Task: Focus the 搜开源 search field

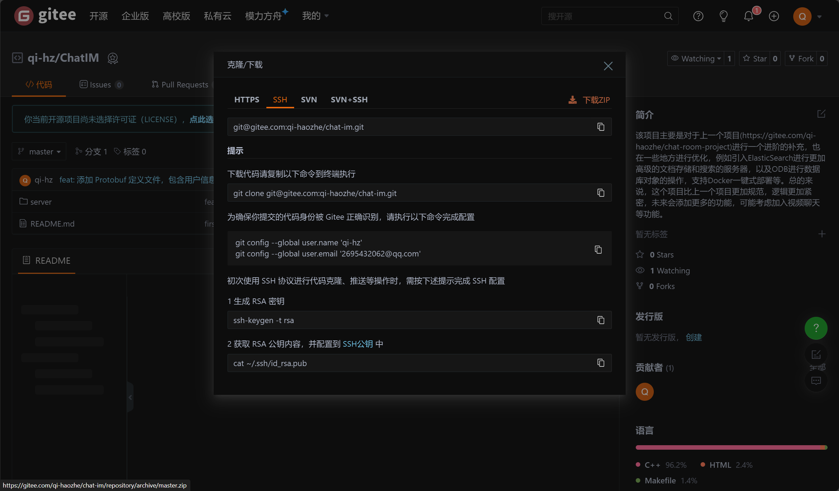Action: (x=602, y=16)
